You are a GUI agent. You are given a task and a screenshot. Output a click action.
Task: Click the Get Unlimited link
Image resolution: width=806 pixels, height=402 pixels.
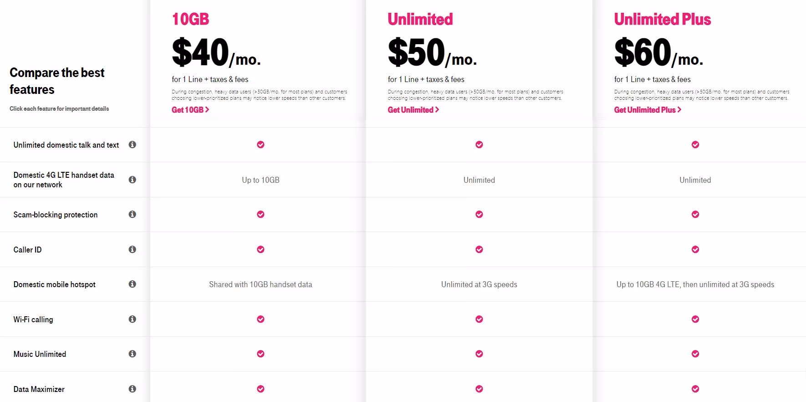pyautogui.click(x=413, y=109)
